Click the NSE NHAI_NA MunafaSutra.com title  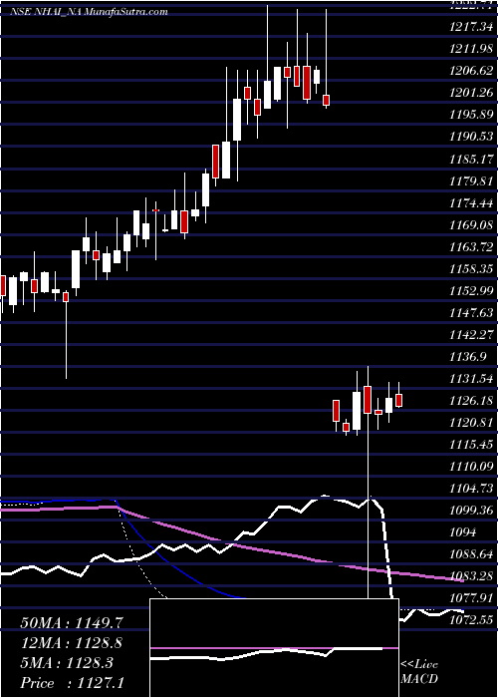[89, 12]
